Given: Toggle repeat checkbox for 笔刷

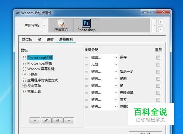Looking at the screenshot, I should pos(158,79).
